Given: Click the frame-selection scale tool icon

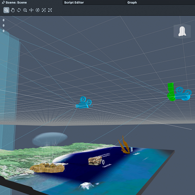Looking at the screenshot, I should (44, 10).
